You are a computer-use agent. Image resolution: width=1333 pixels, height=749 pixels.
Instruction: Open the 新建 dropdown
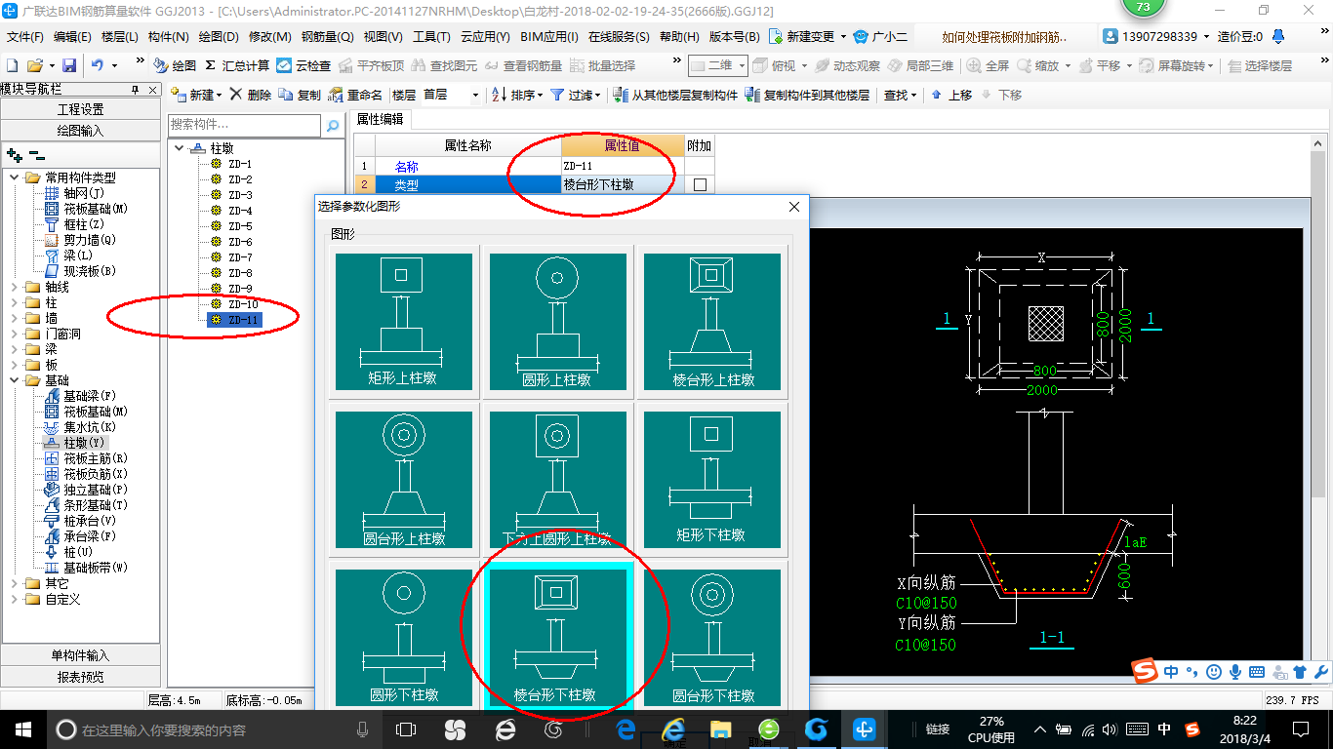coord(196,95)
